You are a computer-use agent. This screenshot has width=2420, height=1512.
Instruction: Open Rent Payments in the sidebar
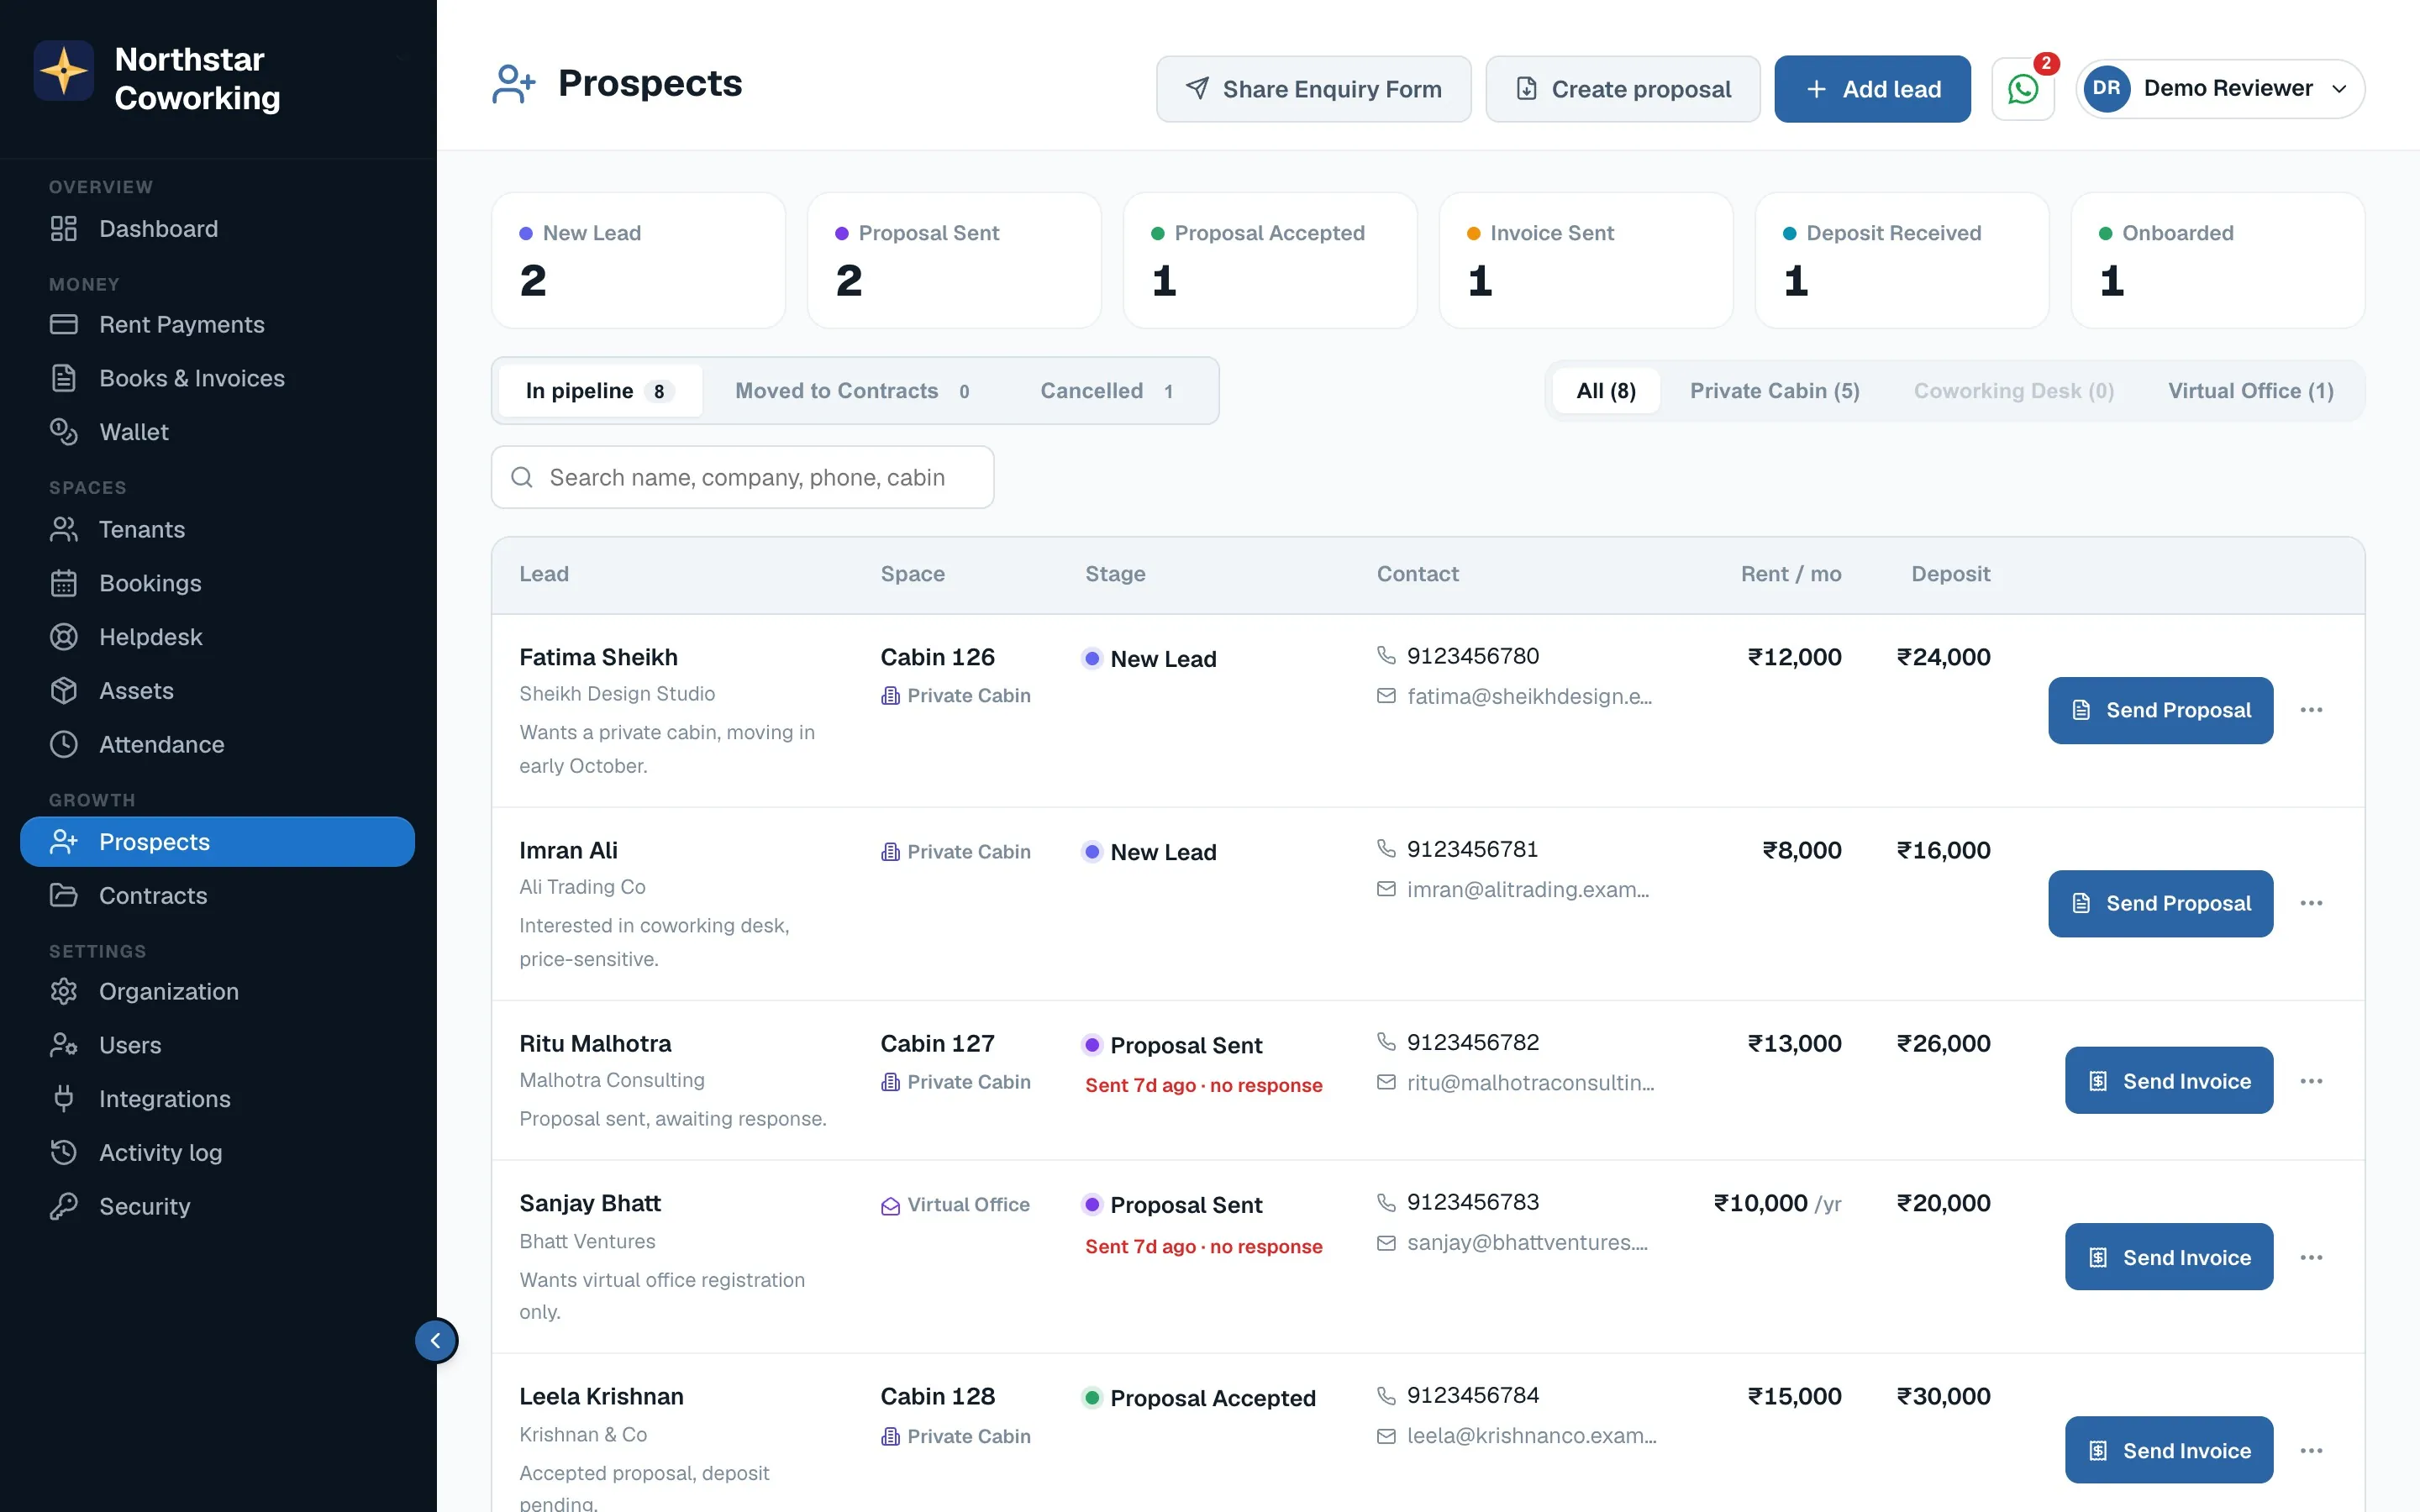click(217, 325)
